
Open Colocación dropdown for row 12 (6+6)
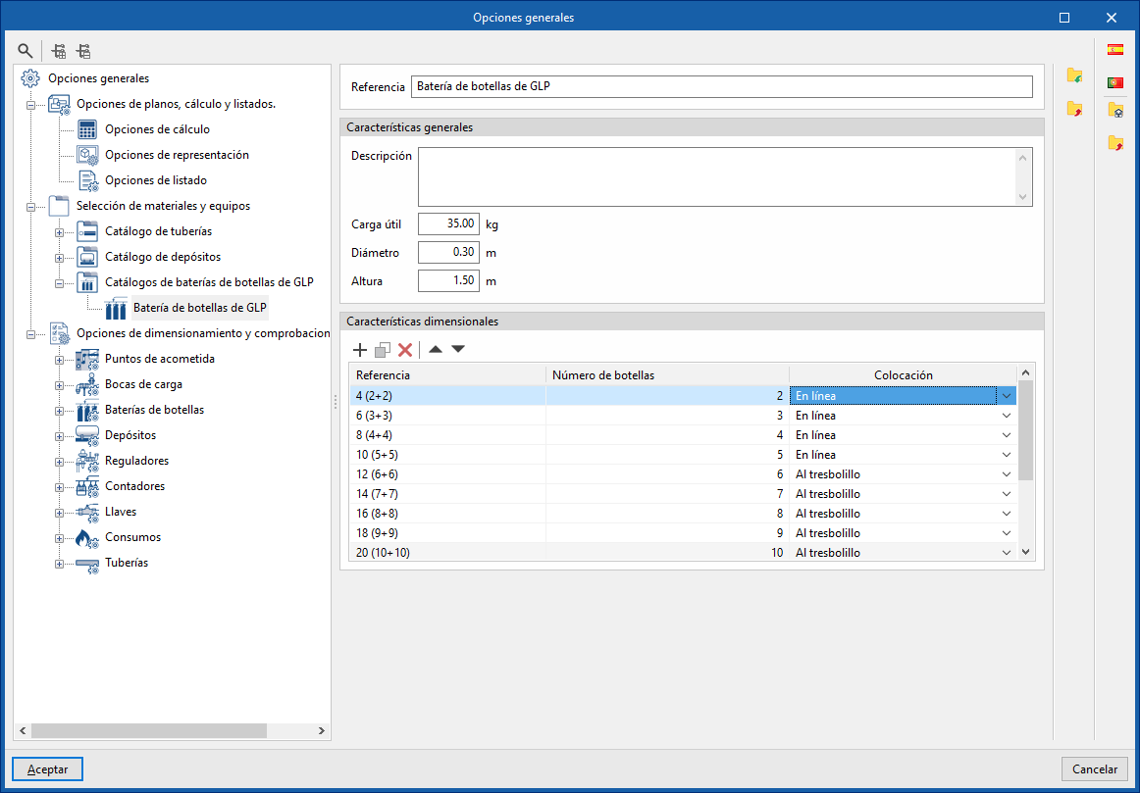coord(1006,474)
